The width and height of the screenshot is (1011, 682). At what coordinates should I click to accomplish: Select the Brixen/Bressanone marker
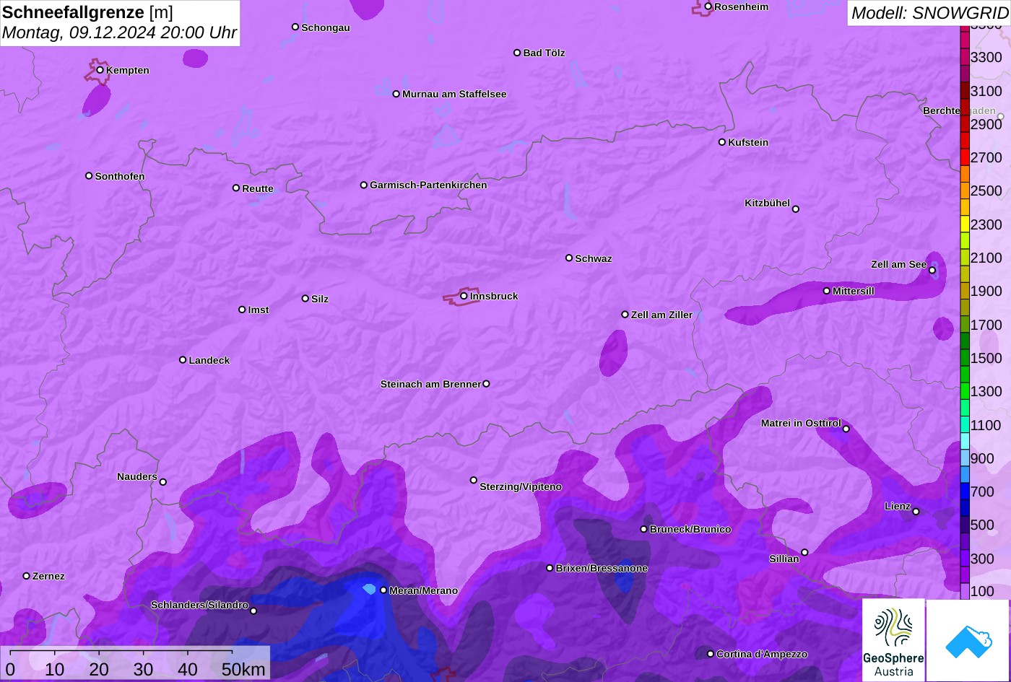click(x=550, y=568)
